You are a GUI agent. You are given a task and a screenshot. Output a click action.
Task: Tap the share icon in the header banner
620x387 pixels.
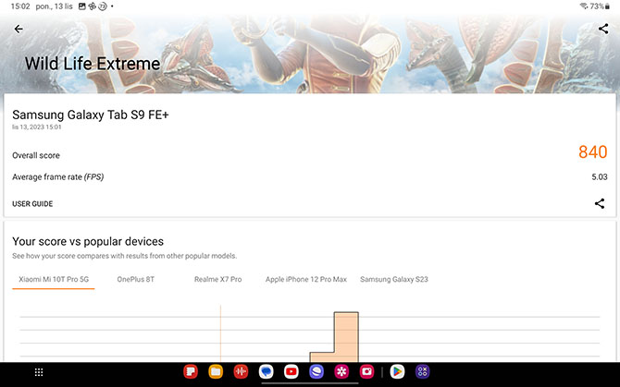(603, 29)
